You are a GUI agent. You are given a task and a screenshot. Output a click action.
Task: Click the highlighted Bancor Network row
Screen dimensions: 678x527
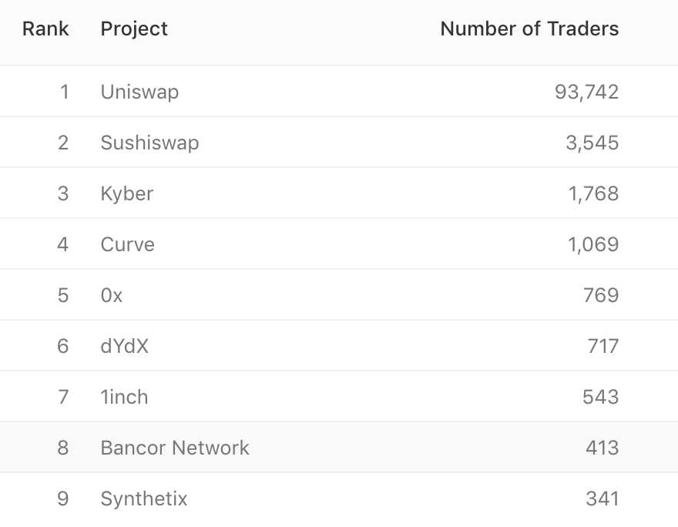[339, 448]
